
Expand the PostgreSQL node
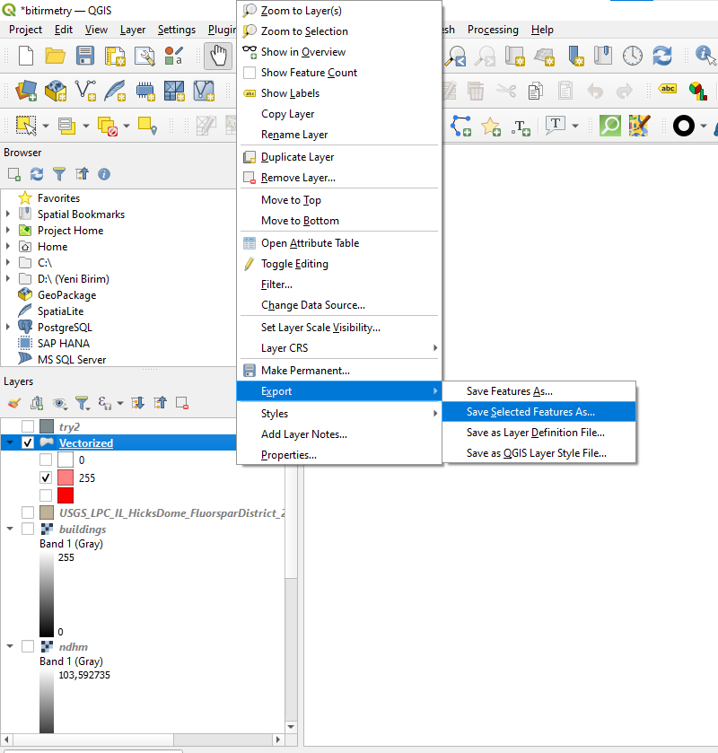pyautogui.click(x=8, y=327)
